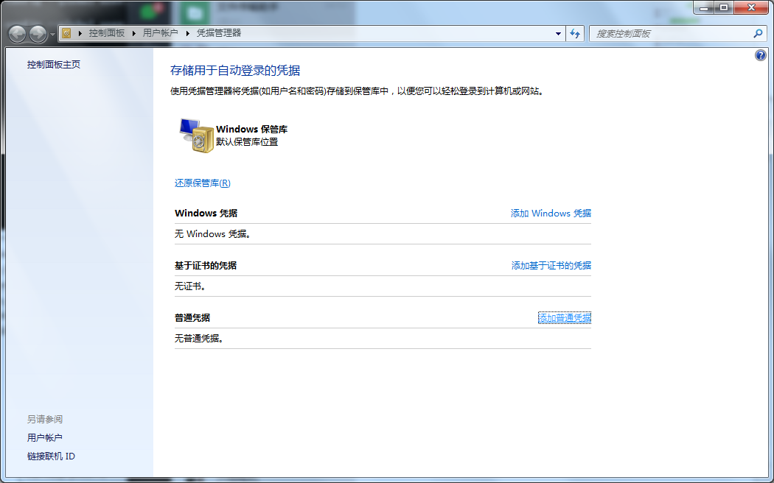
Task: Expand arrow before 用户帐户 in breadcrumb
Action: click(133, 34)
